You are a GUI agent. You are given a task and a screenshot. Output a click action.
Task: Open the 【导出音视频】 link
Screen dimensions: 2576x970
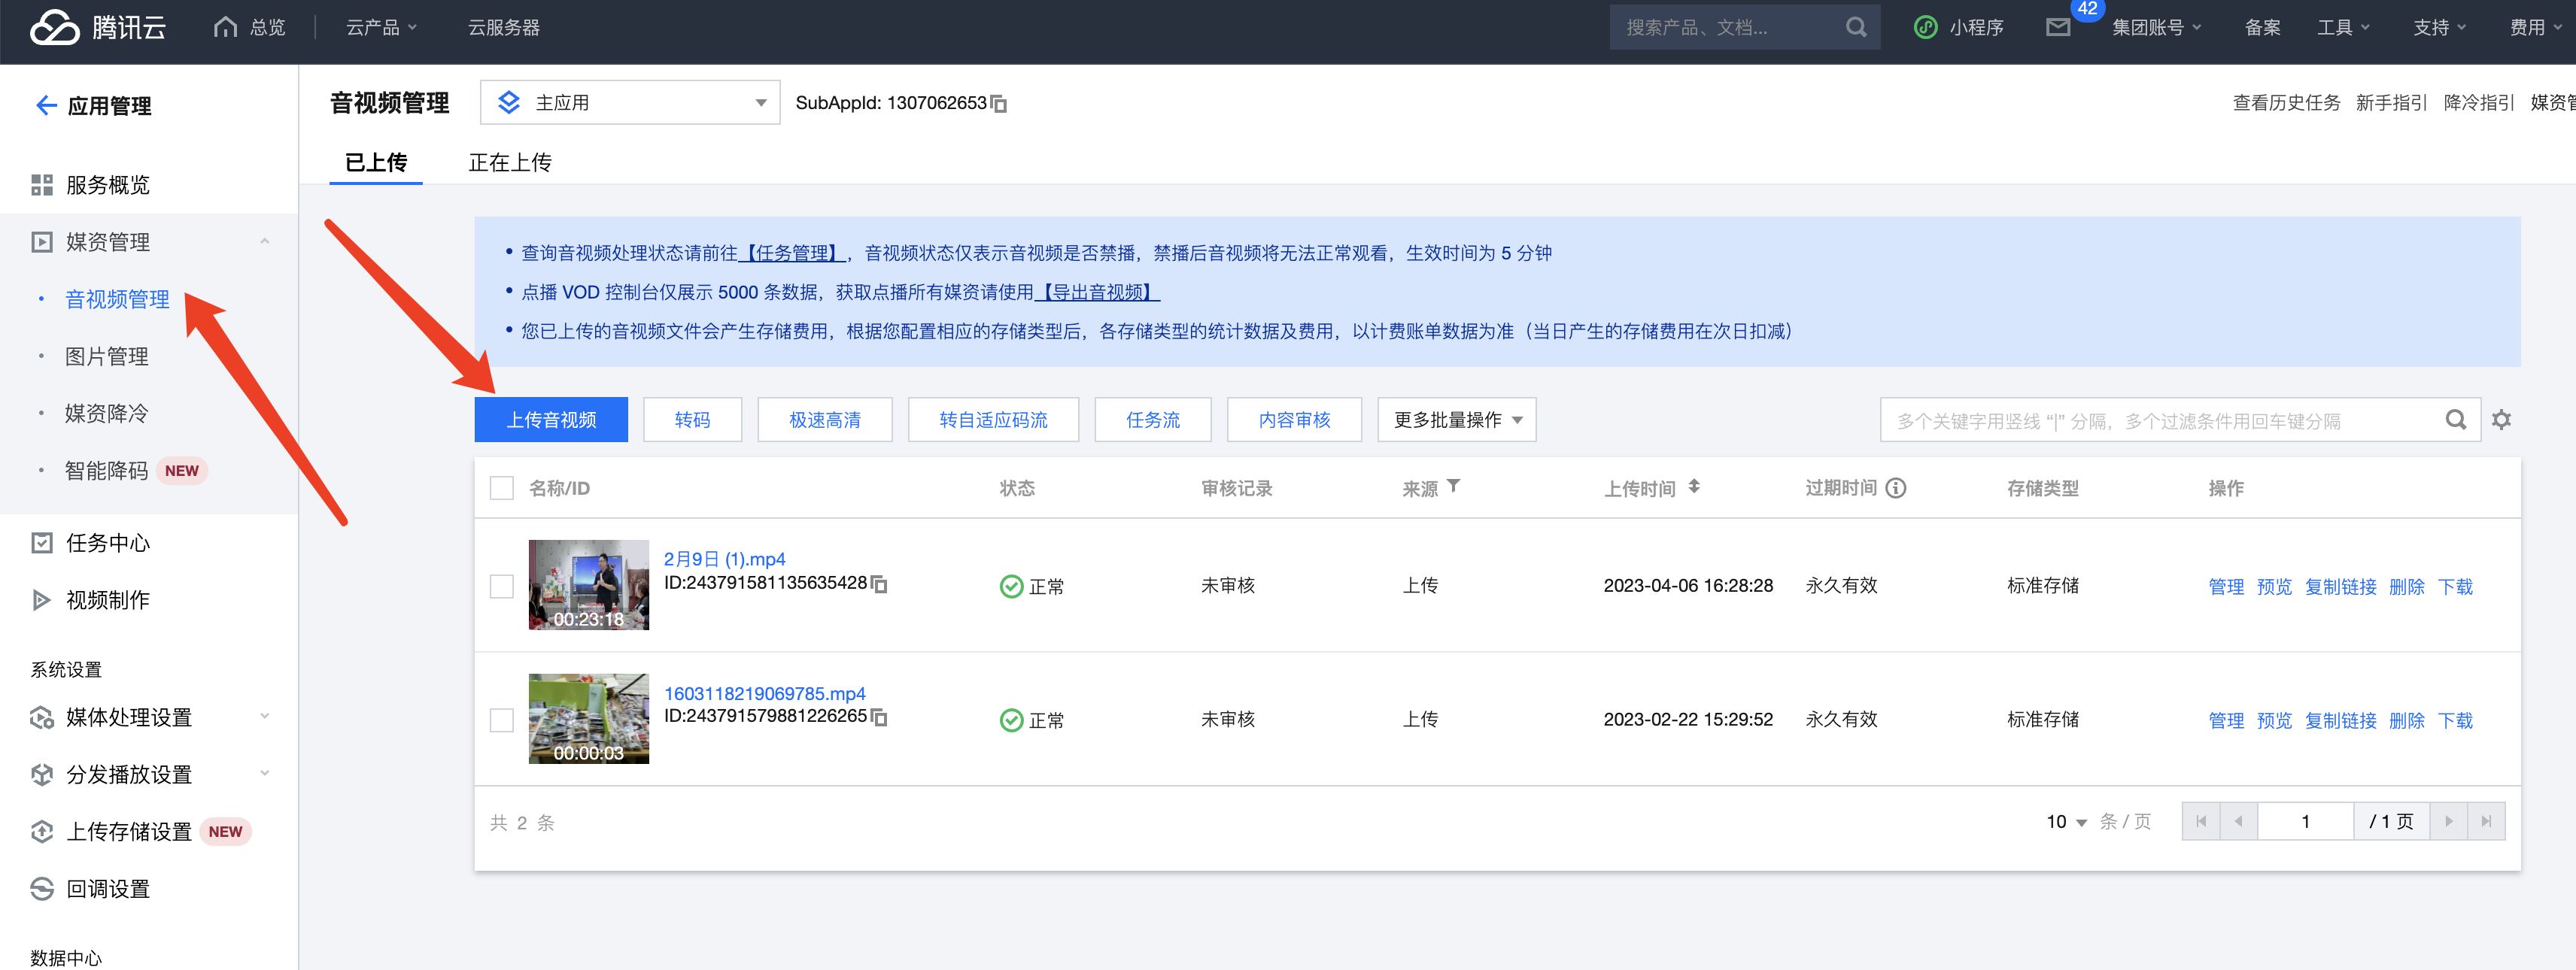[x=1096, y=292]
